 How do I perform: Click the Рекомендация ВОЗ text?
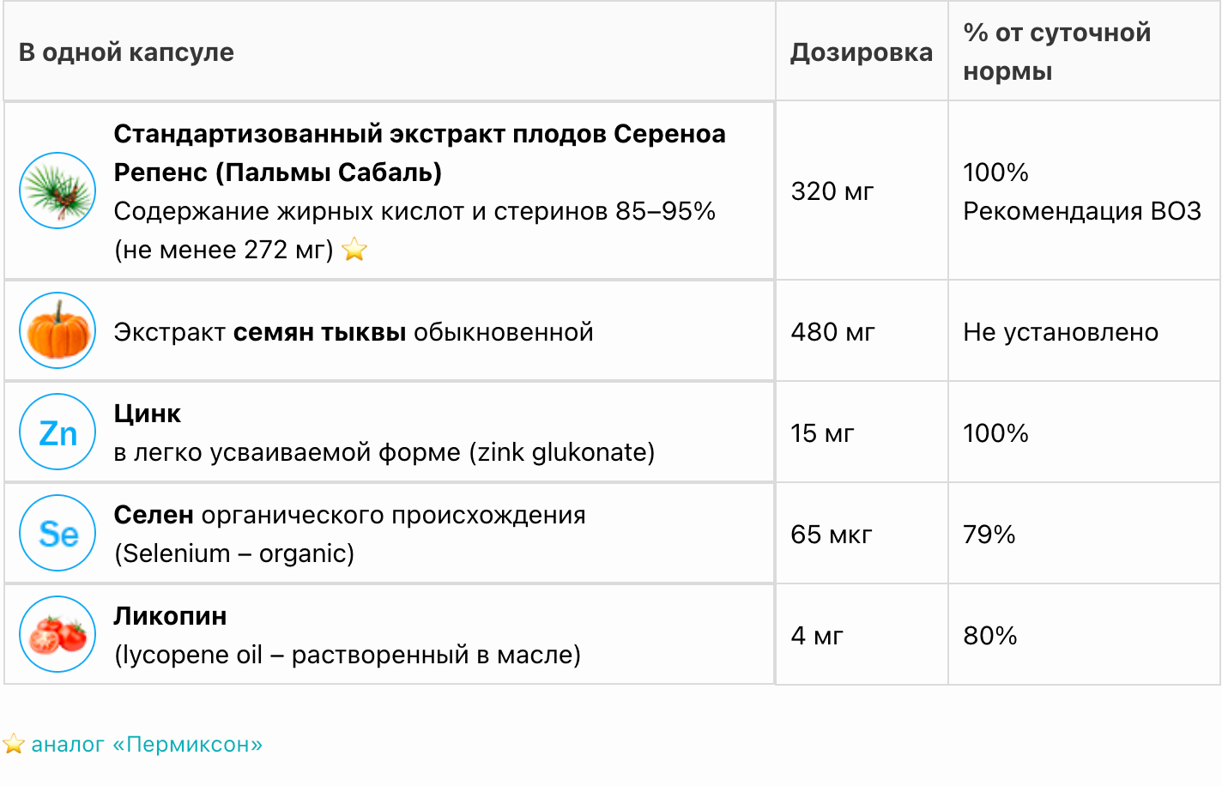pyautogui.click(x=1082, y=211)
